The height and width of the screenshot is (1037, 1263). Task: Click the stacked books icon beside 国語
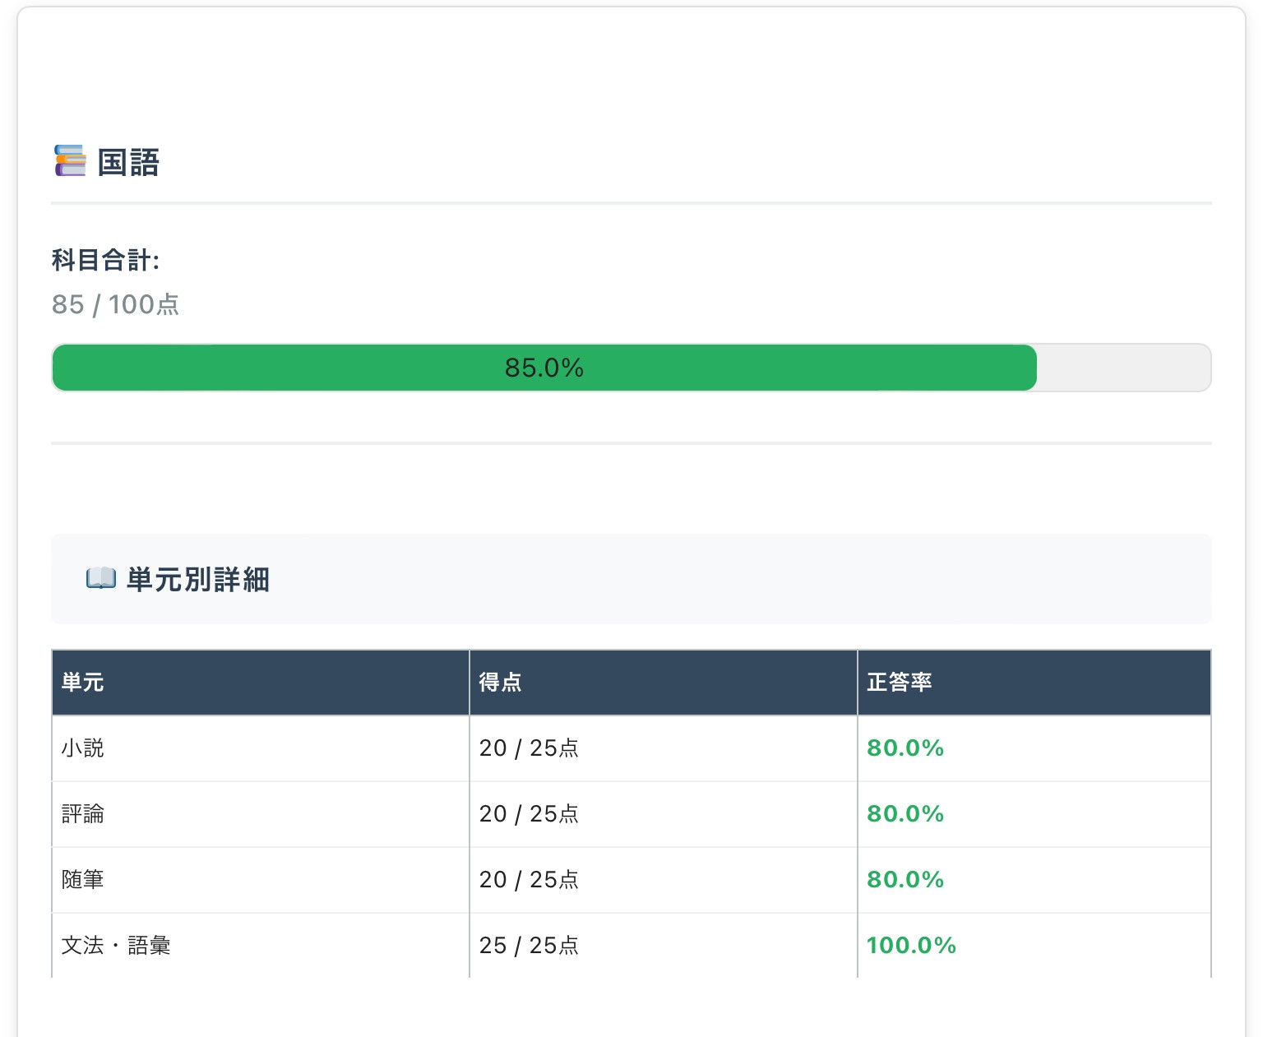click(x=70, y=161)
